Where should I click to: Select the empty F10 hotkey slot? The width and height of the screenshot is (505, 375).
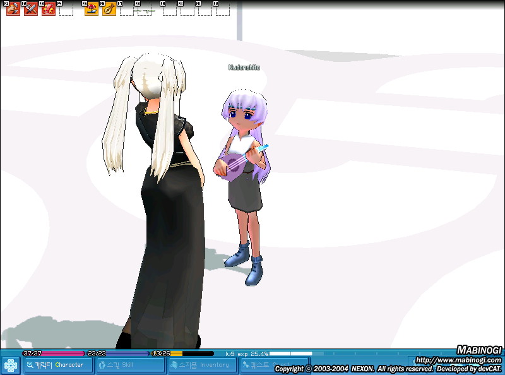pyautogui.click(x=187, y=9)
